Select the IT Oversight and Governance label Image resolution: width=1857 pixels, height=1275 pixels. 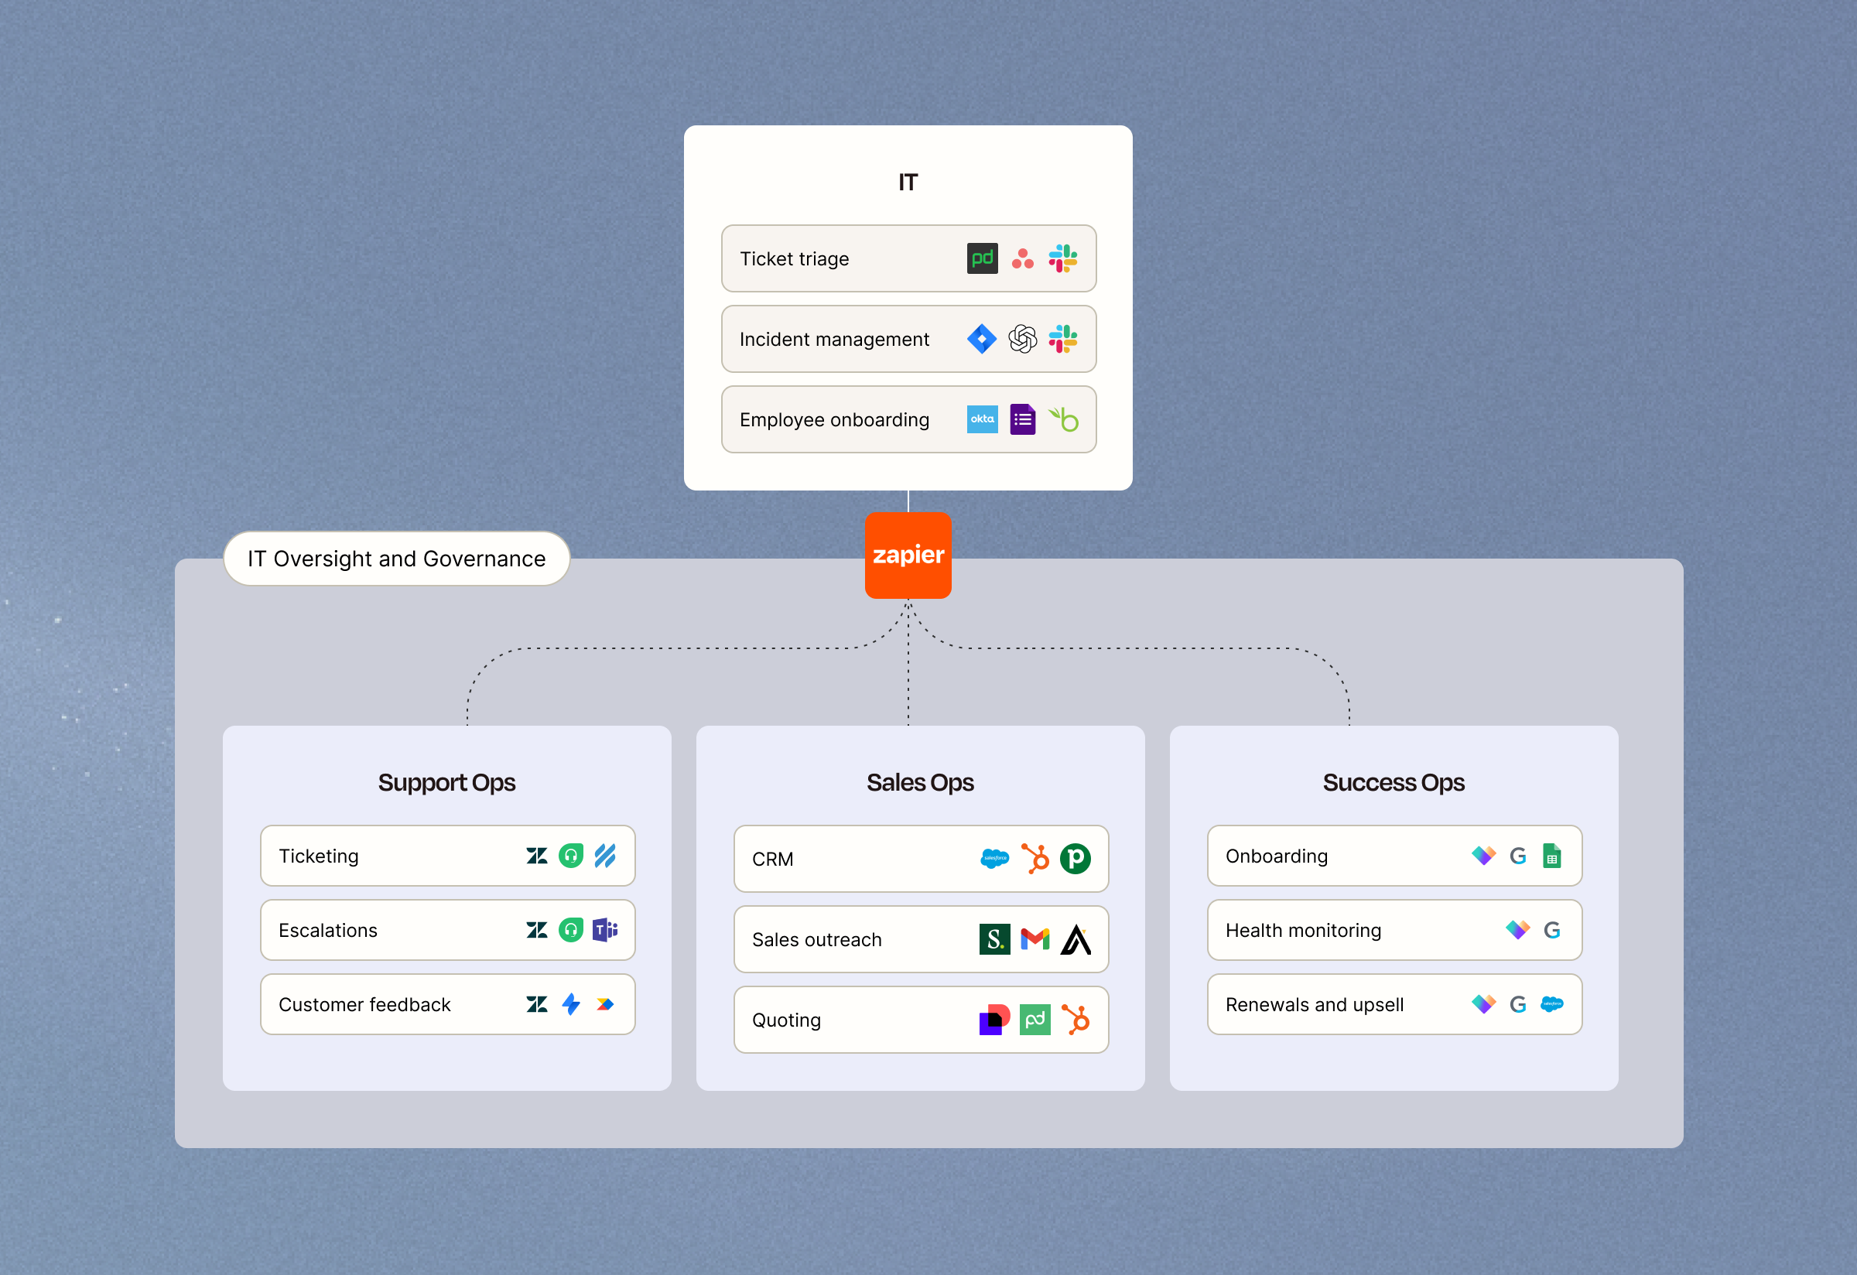tap(396, 559)
